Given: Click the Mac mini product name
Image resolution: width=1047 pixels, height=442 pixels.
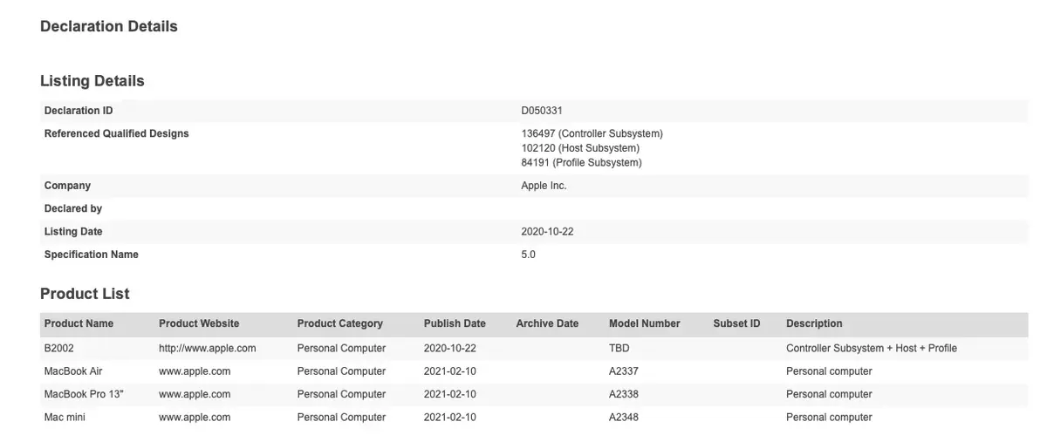Looking at the screenshot, I should (65, 418).
